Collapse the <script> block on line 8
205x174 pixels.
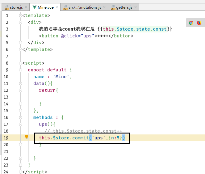pyautogui.click(x=20, y=63)
